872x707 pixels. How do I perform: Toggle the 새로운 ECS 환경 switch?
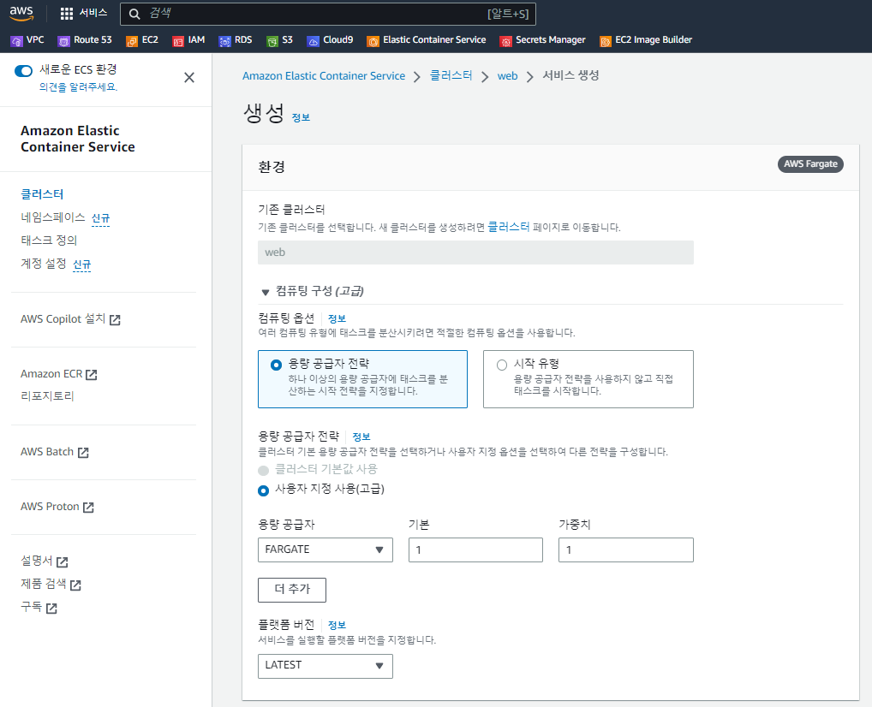pyautogui.click(x=23, y=70)
